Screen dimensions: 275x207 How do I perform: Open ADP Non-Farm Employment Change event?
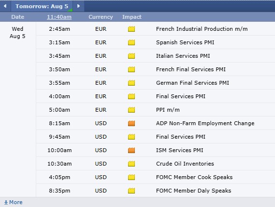coord(205,123)
